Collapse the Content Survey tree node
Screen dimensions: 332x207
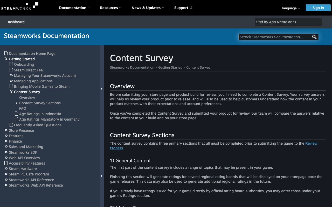point(11,92)
